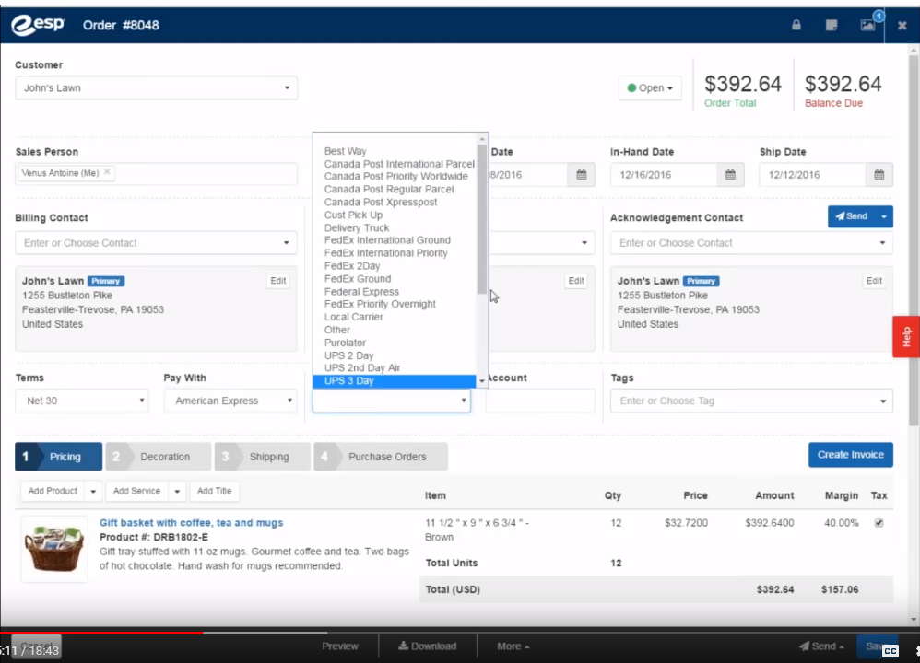Edit the Acknowledgement Contact address card
The height and width of the screenshot is (663, 920).
(874, 281)
